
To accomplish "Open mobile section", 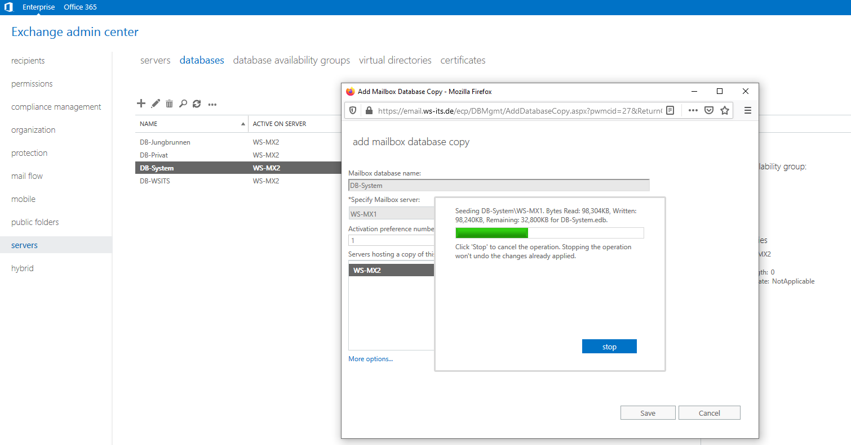I will tap(24, 199).
